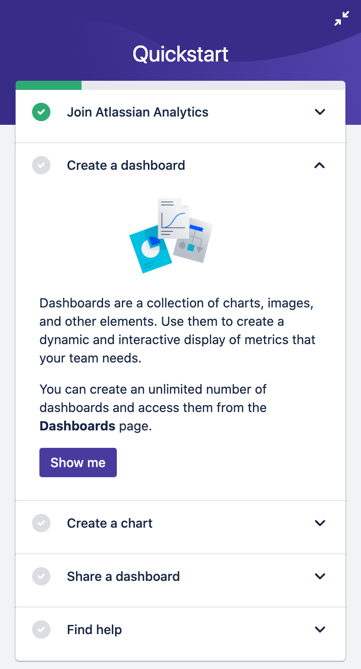Click the green check next to Join Atlassian Analytics
The width and height of the screenshot is (361, 669).
[x=41, y=112]
